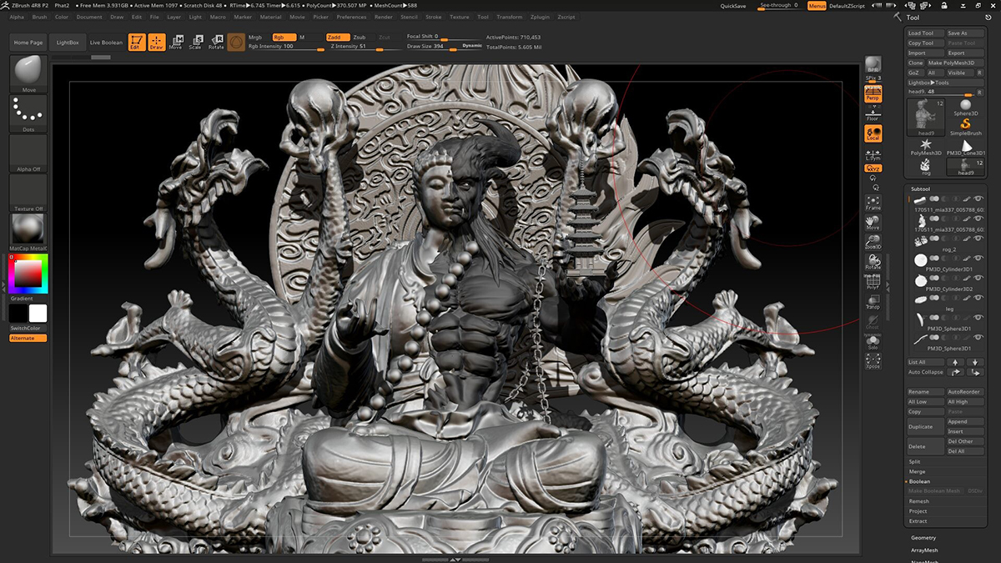Viewport: 1001px width, 563px height.
Task: Toggle Zsub sculpting mode
Action: click(359, 38)
